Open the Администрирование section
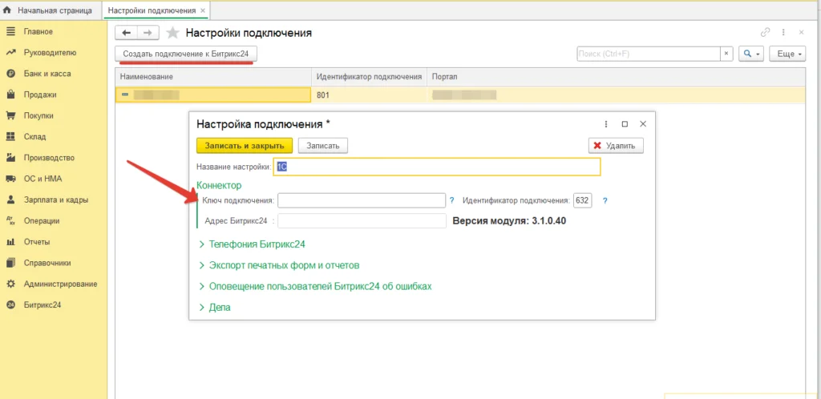 pos(60,284)
